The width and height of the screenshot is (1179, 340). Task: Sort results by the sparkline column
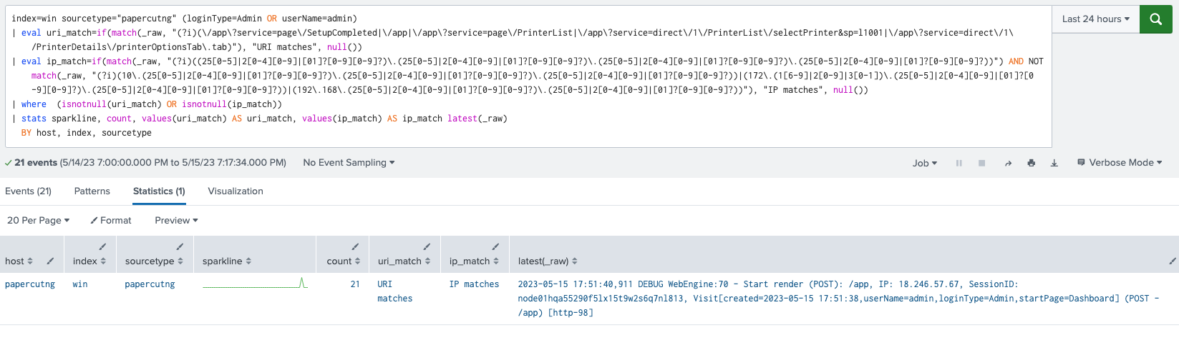pos(227,261)
